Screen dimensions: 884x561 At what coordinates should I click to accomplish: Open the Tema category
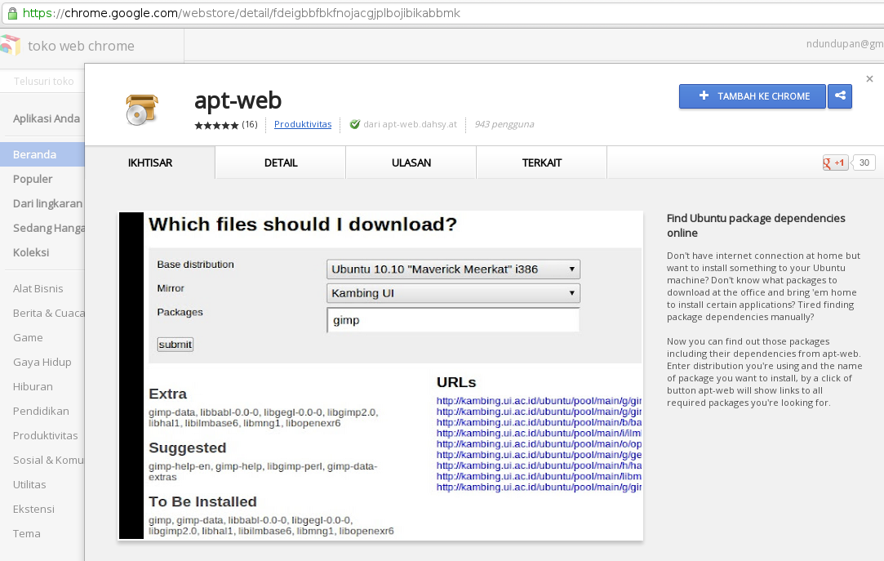(x=26, y=533)
